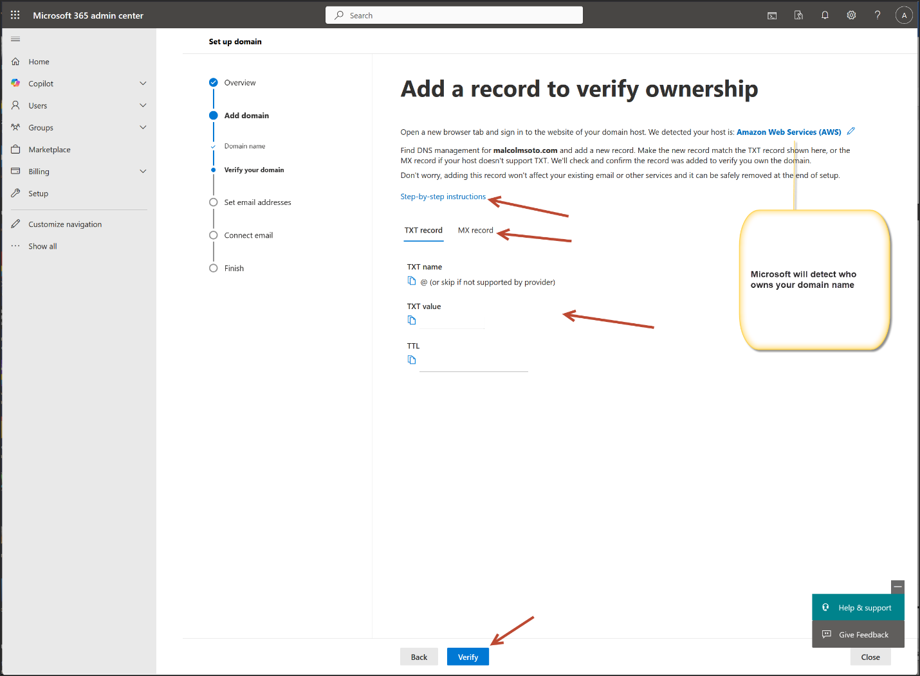Image resolution: width=920 pixels, height=676 pixels.
Task: Open the app launcher waffle icon
Action: pyautogui.click(x=15, y=15)
